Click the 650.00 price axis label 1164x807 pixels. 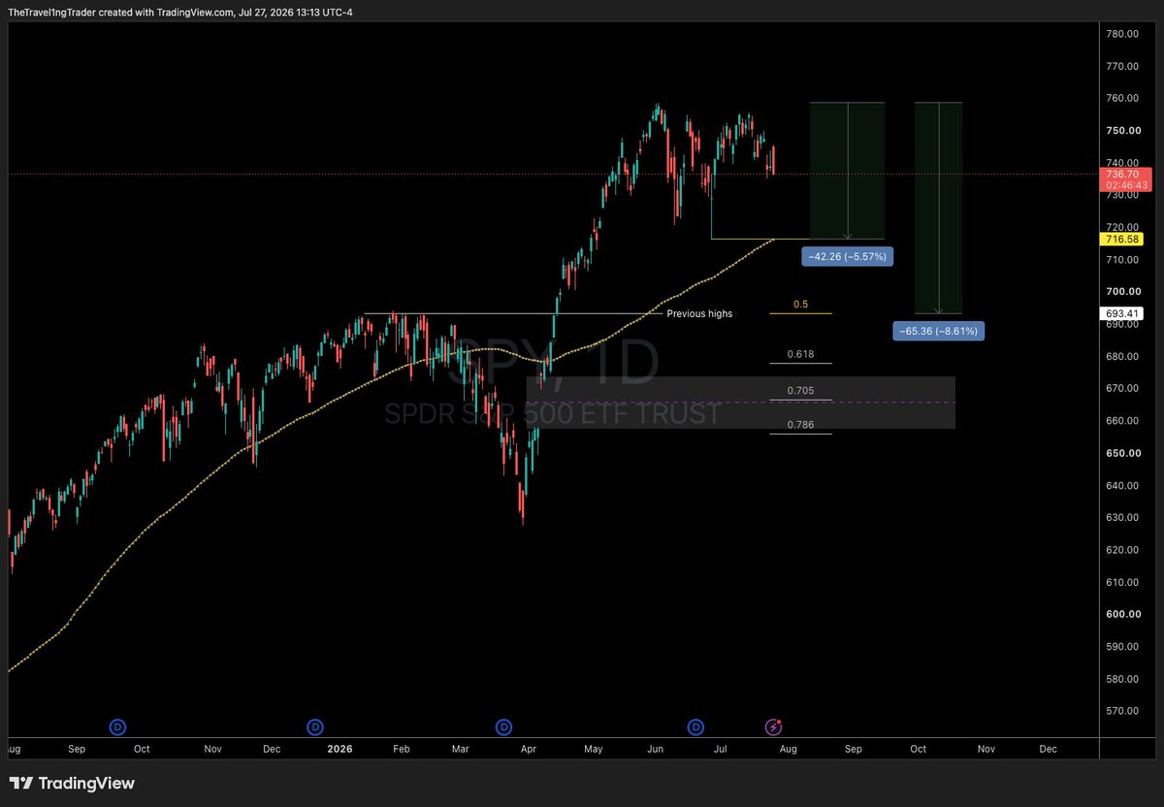tap(1121, 453)
